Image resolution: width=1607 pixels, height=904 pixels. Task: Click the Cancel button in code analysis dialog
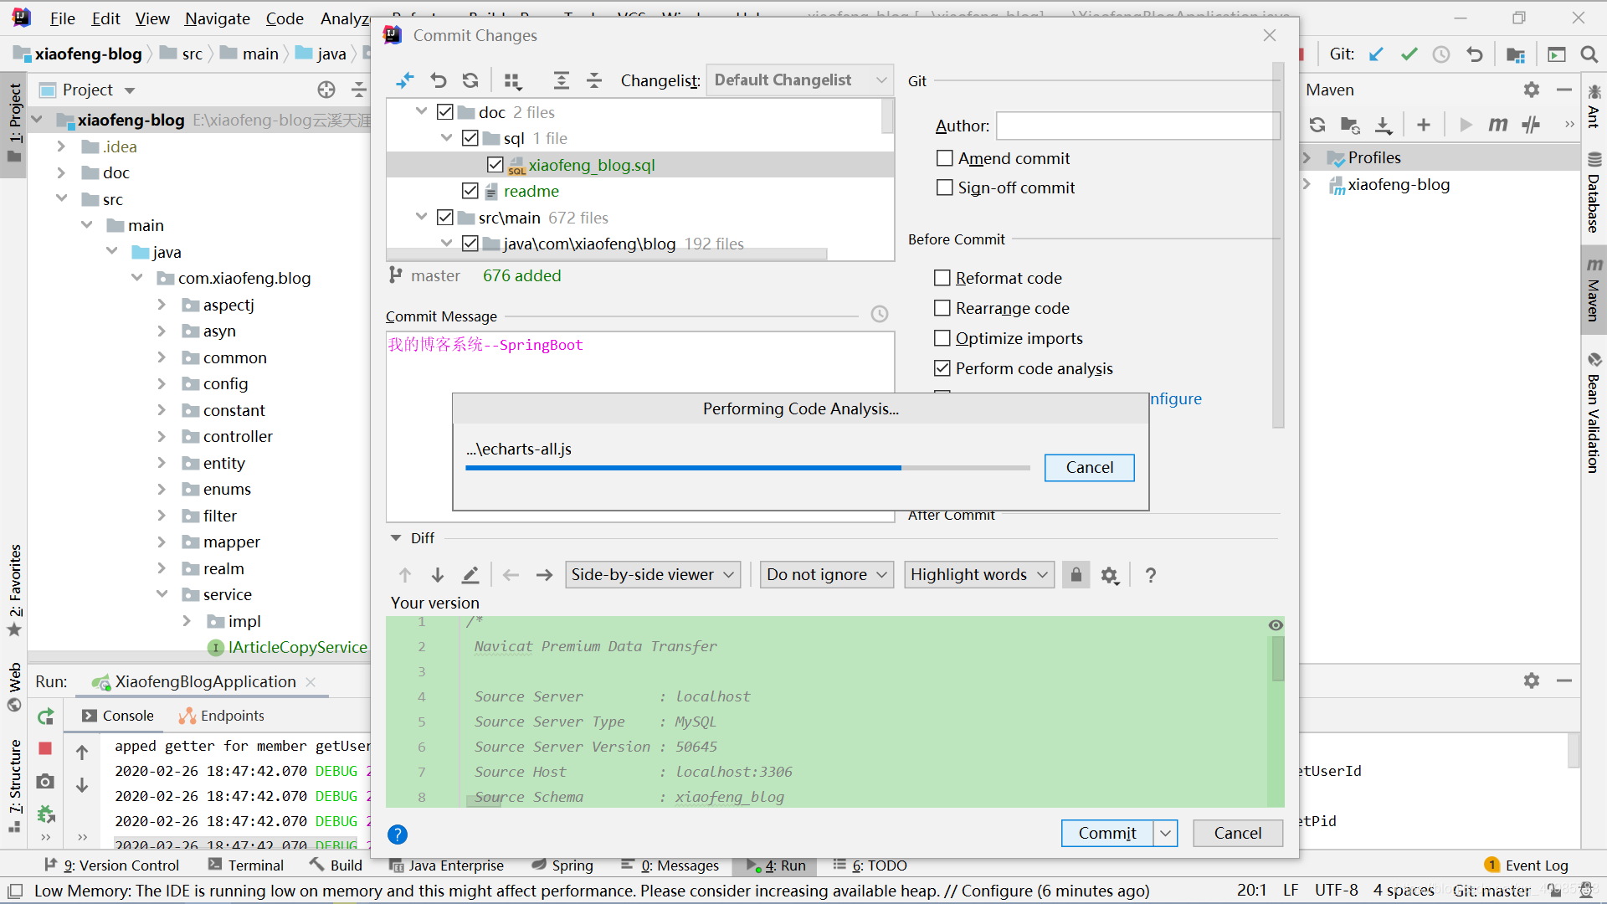(x=1090, y=467)
